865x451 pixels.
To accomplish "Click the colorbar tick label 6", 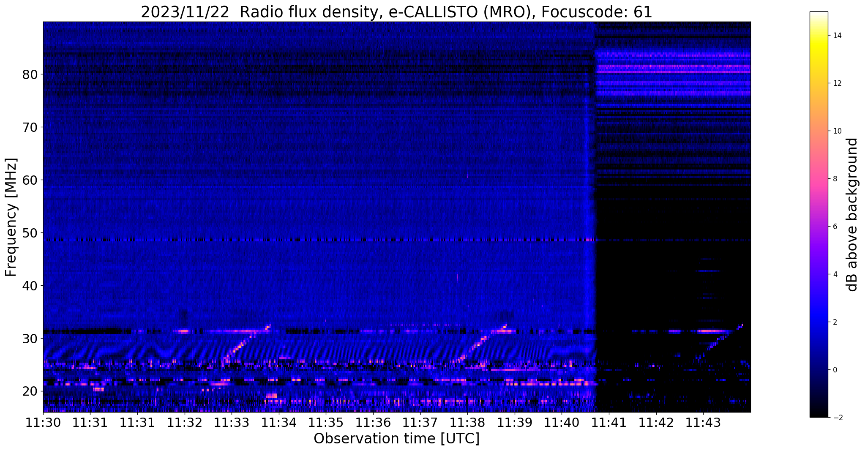I will [835, 227].
